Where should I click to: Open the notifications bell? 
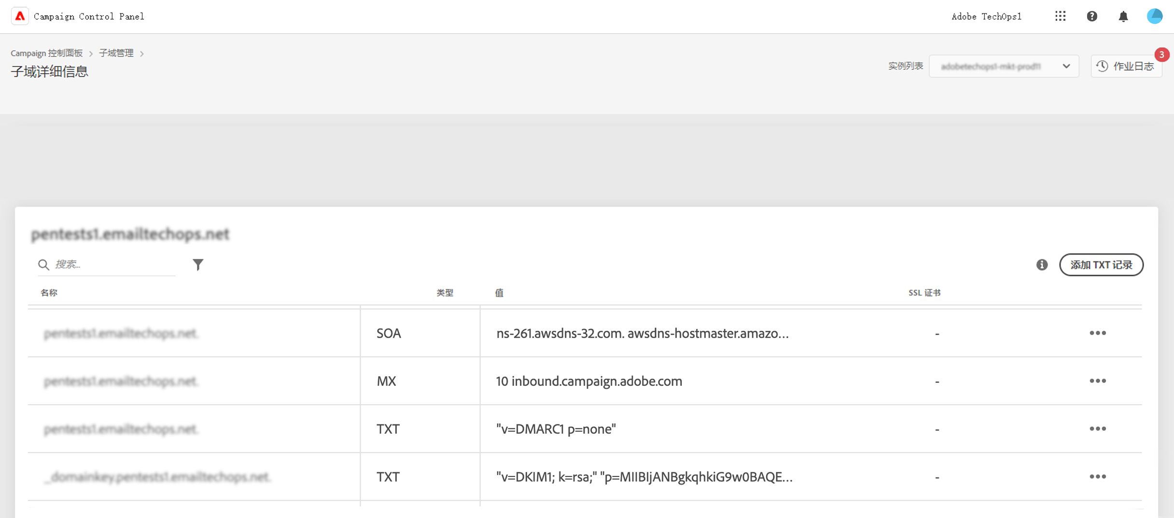(x=1123, y=16)
